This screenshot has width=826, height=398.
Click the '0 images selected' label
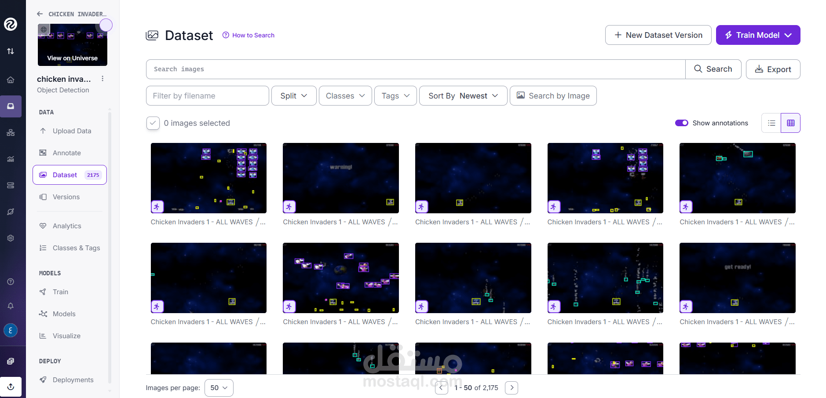[x=197, y=123]
